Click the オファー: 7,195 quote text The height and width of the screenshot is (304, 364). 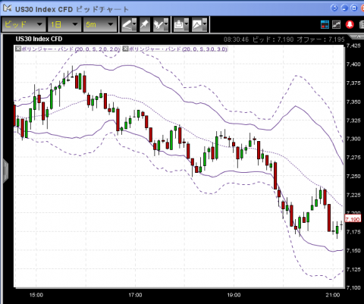321,39
